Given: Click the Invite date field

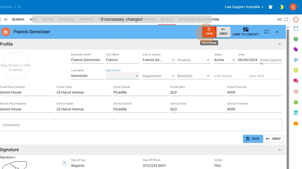Looking at the screenshot, I should coord(248,60).
